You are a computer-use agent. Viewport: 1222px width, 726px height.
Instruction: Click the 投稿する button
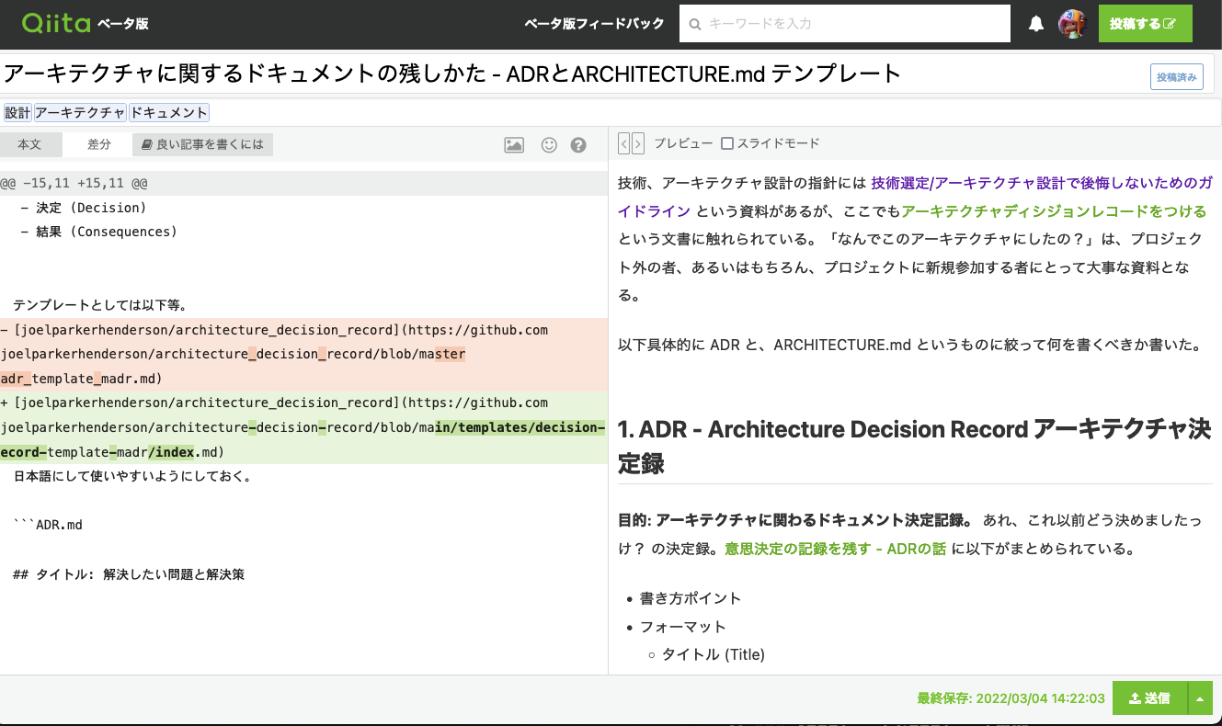[1145, 24]
